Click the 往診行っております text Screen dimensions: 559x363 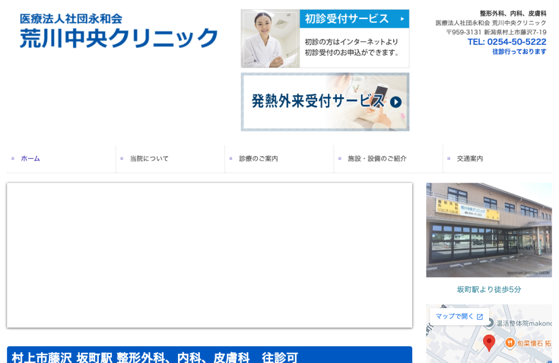click(x=519, y=52)
